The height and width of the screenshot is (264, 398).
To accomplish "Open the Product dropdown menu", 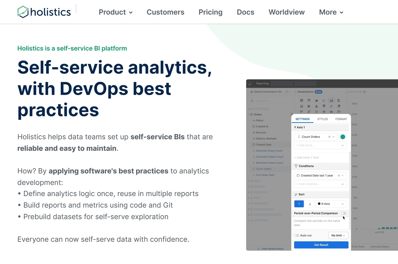I will click(116, 12).
